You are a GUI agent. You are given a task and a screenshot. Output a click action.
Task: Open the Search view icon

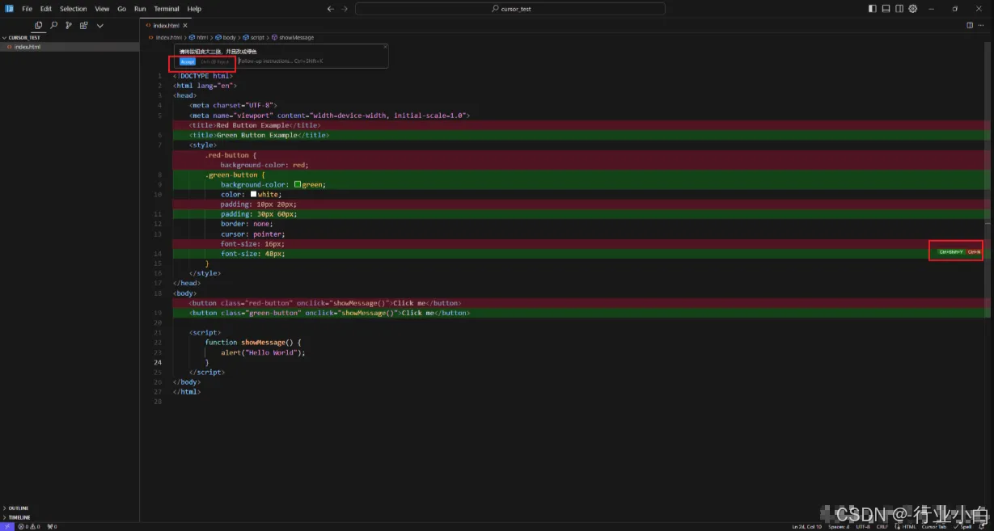pos(54,26)
